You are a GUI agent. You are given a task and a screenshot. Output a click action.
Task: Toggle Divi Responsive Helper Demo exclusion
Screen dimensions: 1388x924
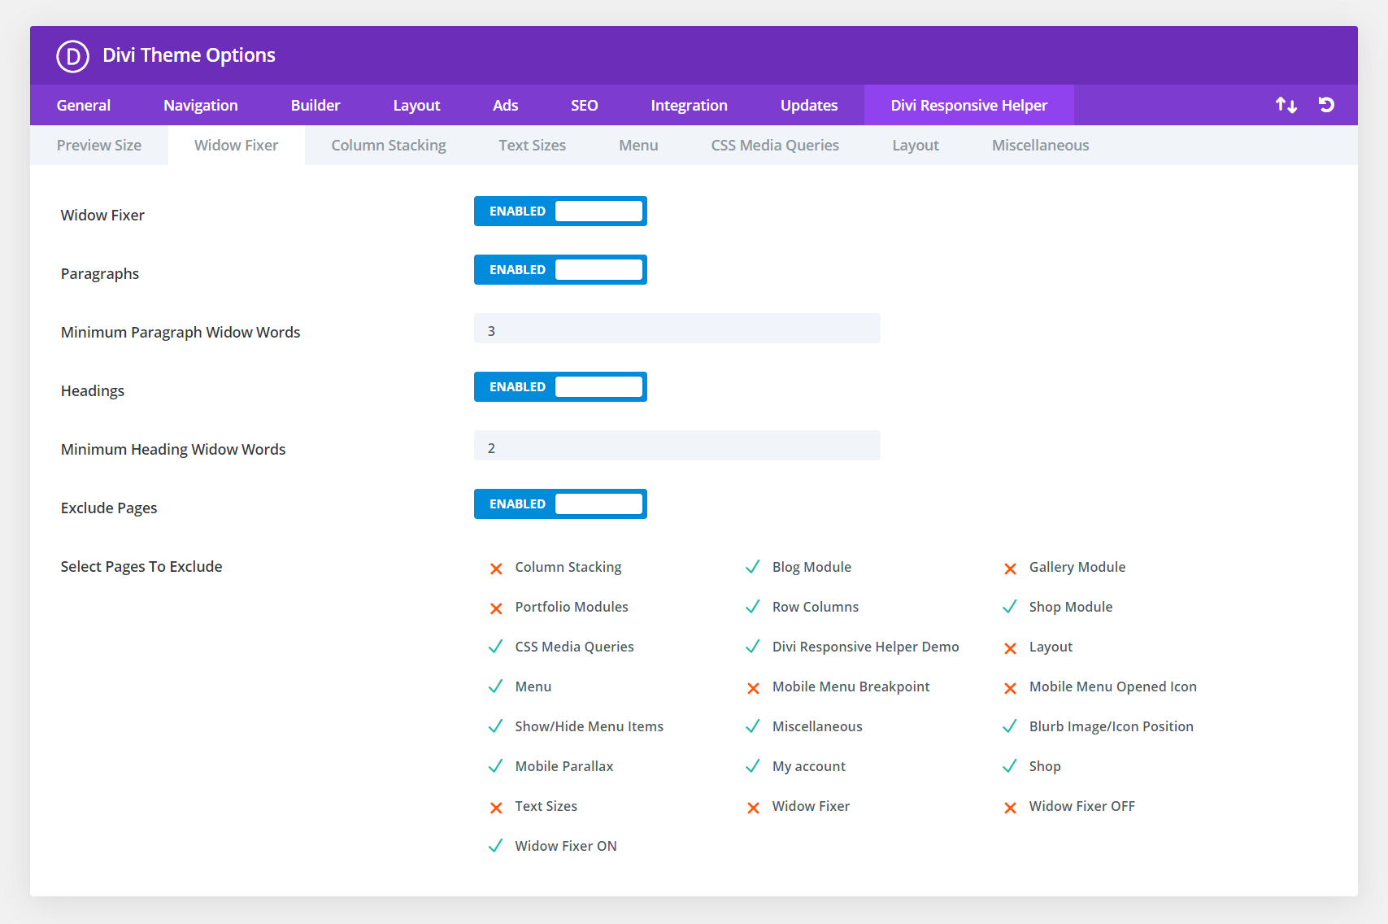(753, 647)
